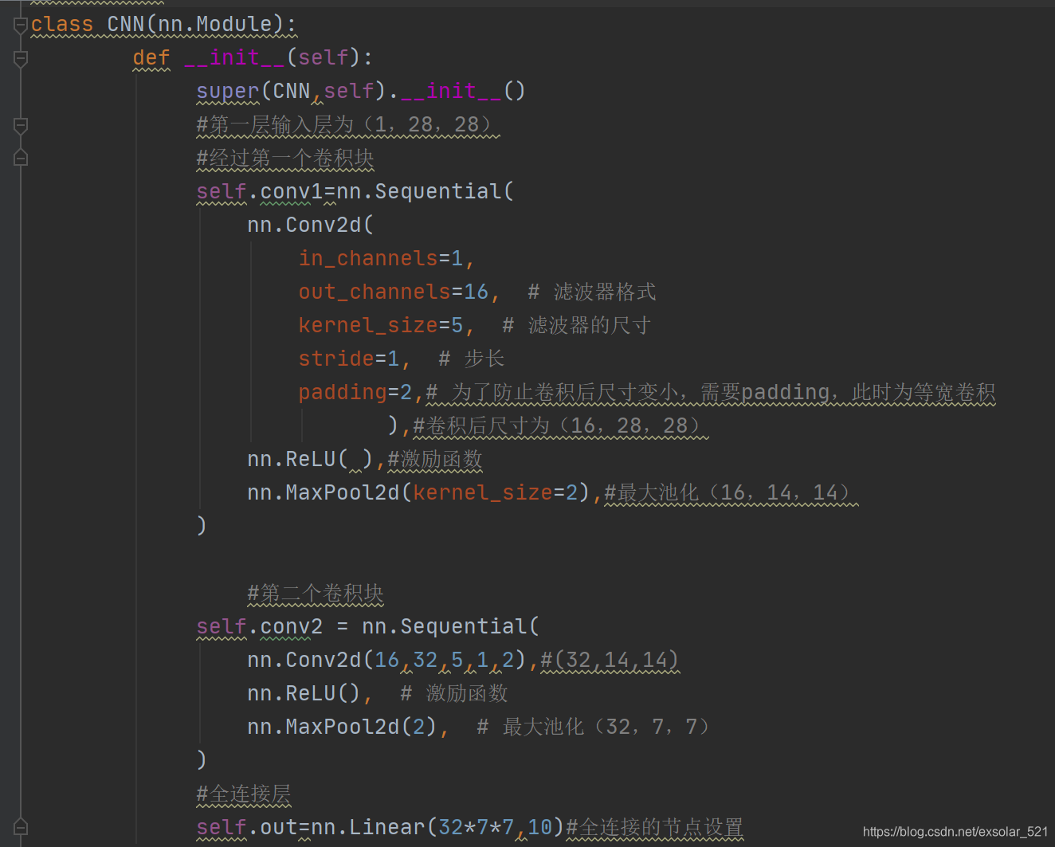Click 'stride=1,' parameter
Viewport: 1055px width, 847px height.
coord(355,359)
